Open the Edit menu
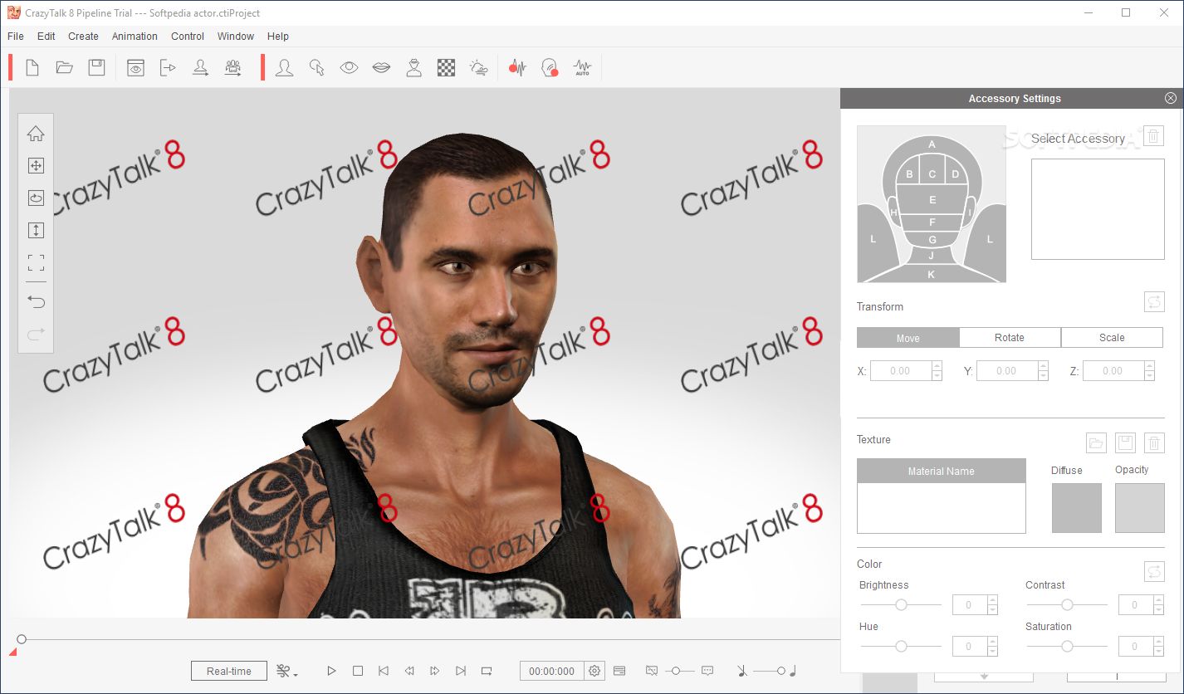This screenshot has height=694, width=1184. 46,36
